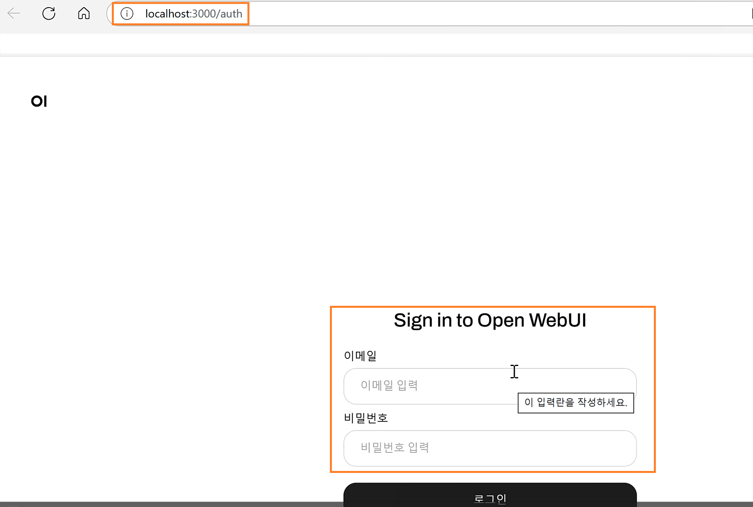Reload the page with refresh icon
The width and height of the screenshot is (753, 507).
point(49,13)
